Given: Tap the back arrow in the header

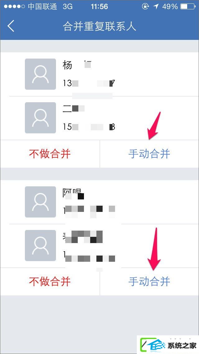Looking at the screenshot, I should (11, 26).
